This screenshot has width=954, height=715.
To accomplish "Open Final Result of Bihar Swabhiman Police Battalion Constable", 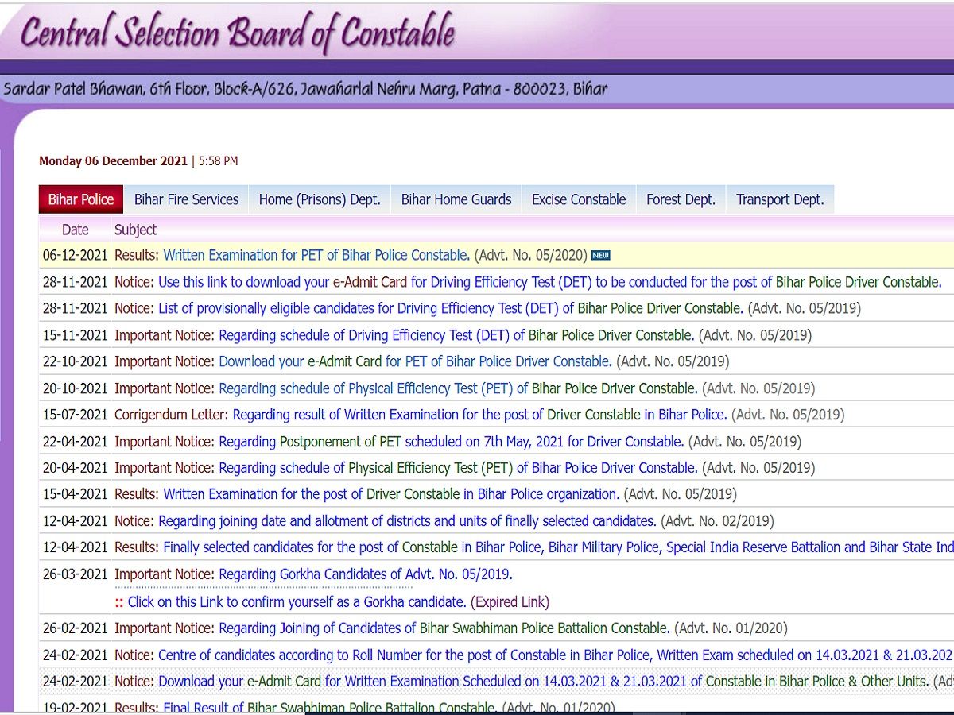I will [330, 707].
